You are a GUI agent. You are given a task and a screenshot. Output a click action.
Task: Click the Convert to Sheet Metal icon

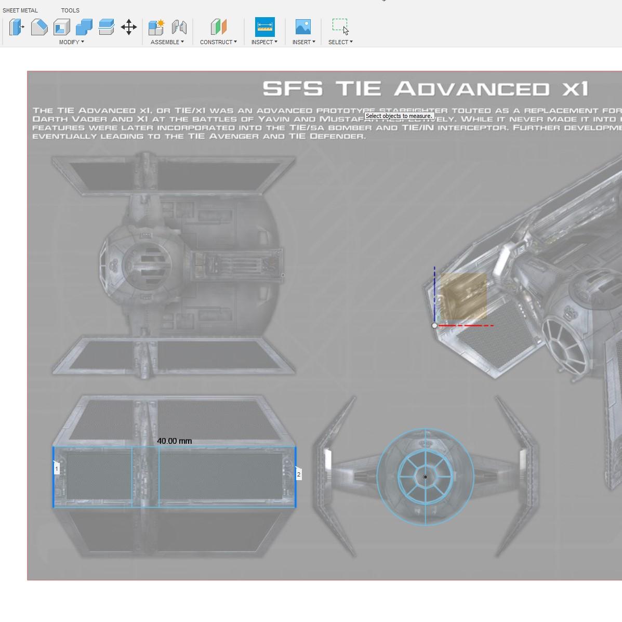(x=83, y=26)
